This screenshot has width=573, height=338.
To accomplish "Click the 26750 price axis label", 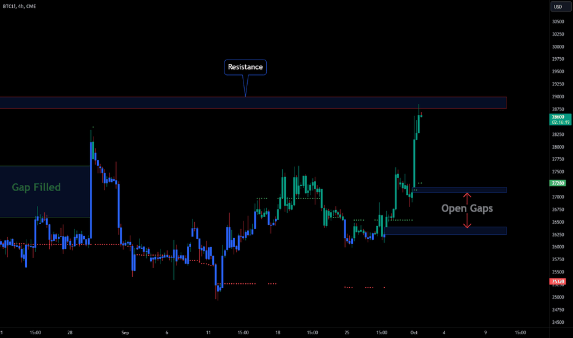I will pos(558,210).
